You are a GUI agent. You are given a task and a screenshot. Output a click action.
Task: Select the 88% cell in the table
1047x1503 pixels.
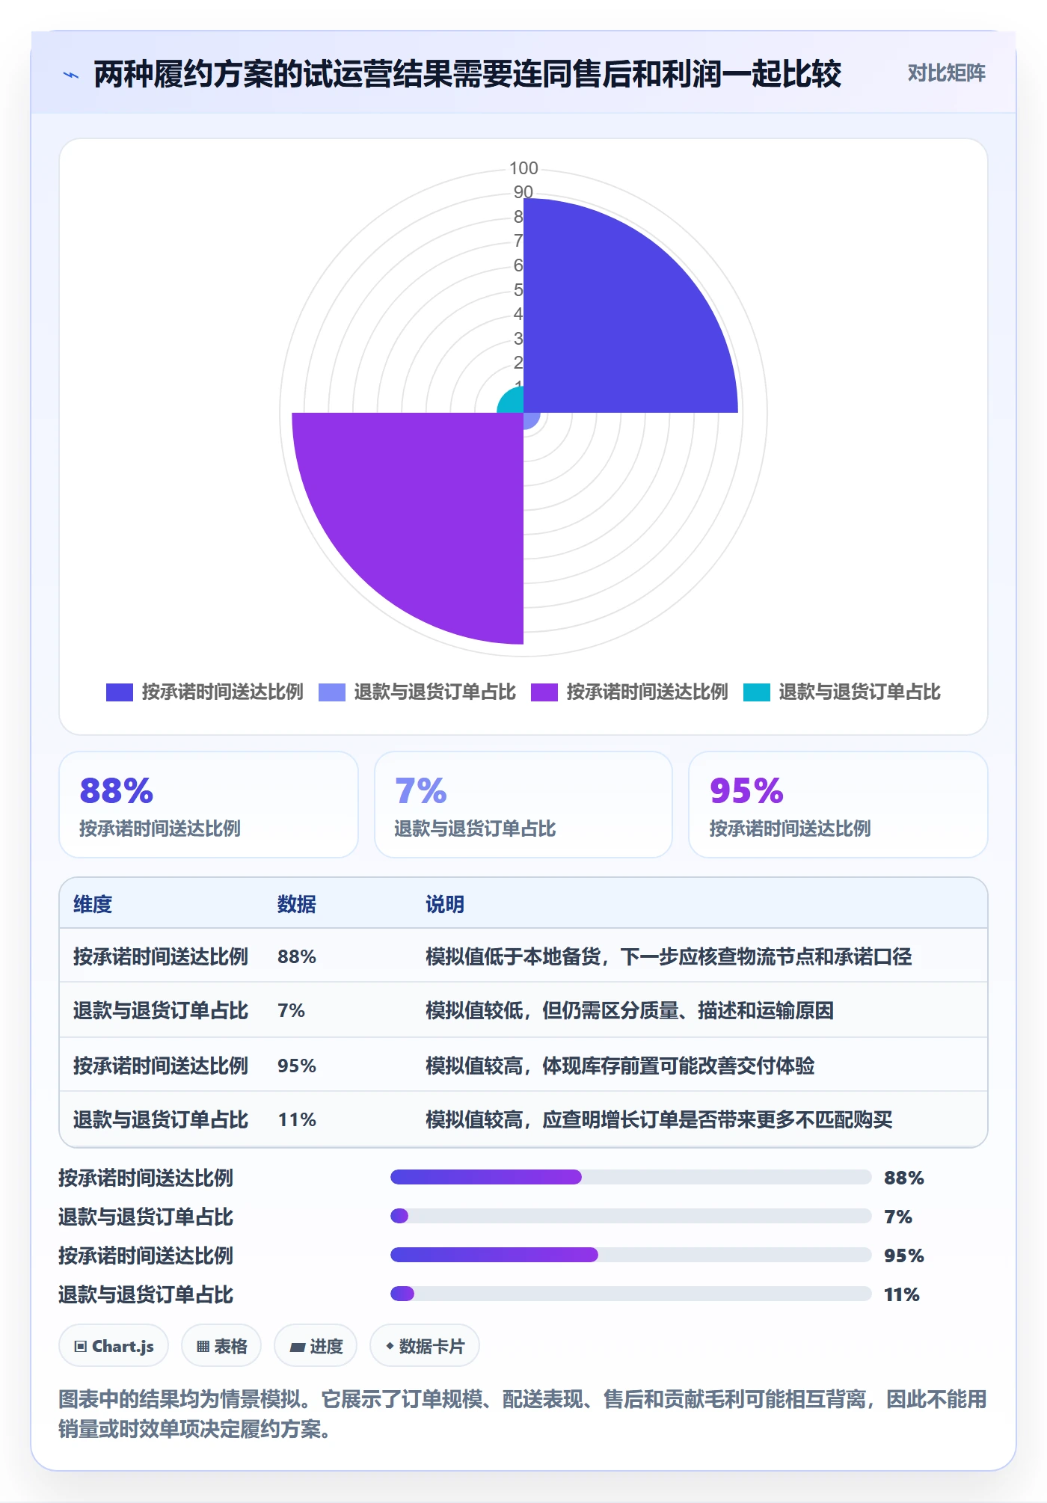[x=297, y=956]
